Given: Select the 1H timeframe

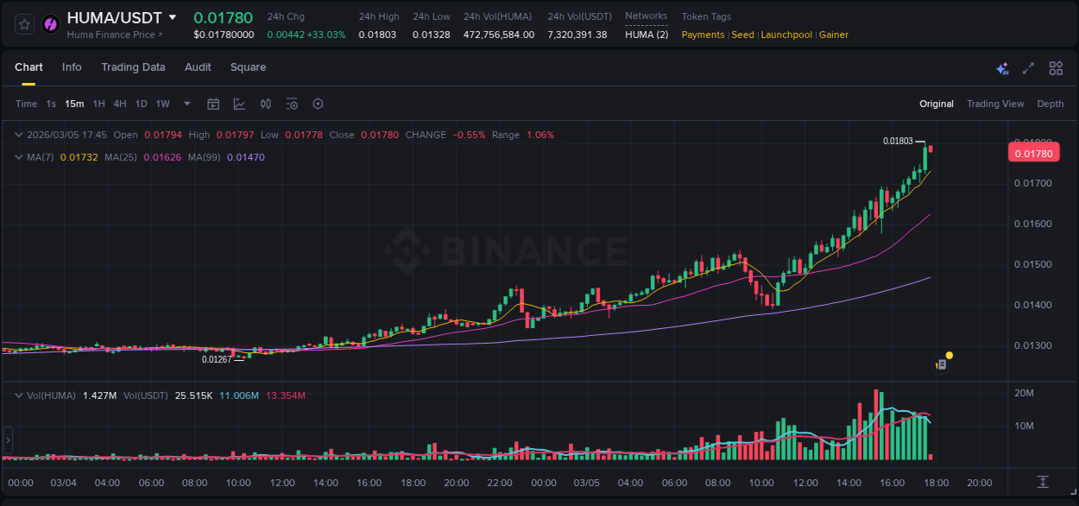Looking at the screenshot, I should click(x=98, y=104).
